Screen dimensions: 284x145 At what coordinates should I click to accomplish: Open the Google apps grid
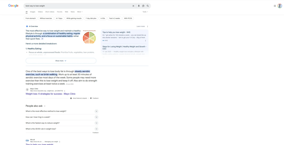click(275, 6)
